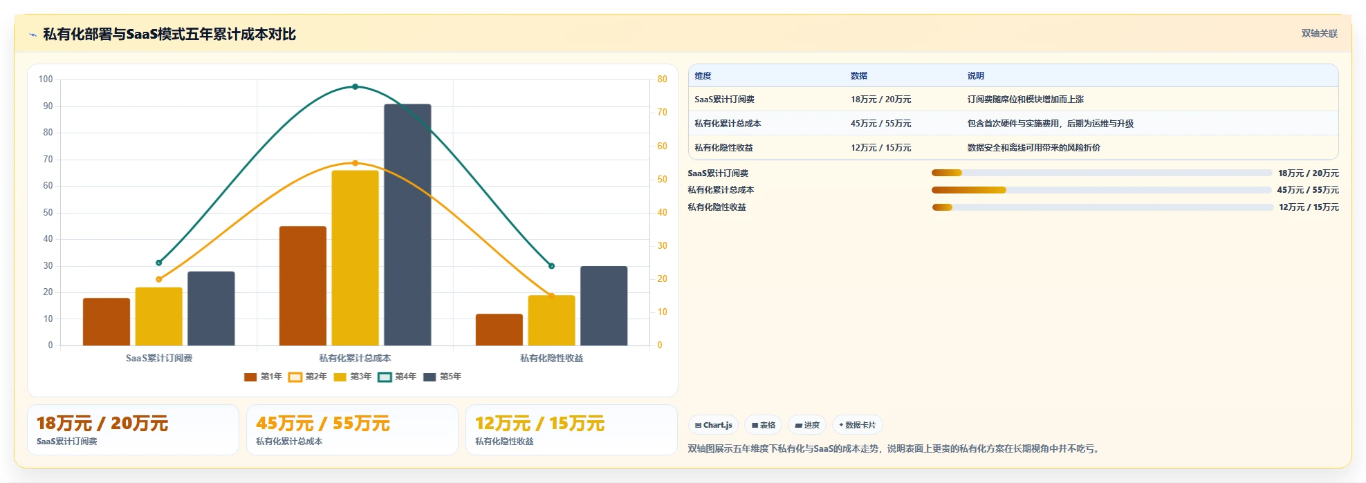Click the orange line point above SaaS累计订阅费
This screenshot has width=1366, height=483.
[159, 279]
